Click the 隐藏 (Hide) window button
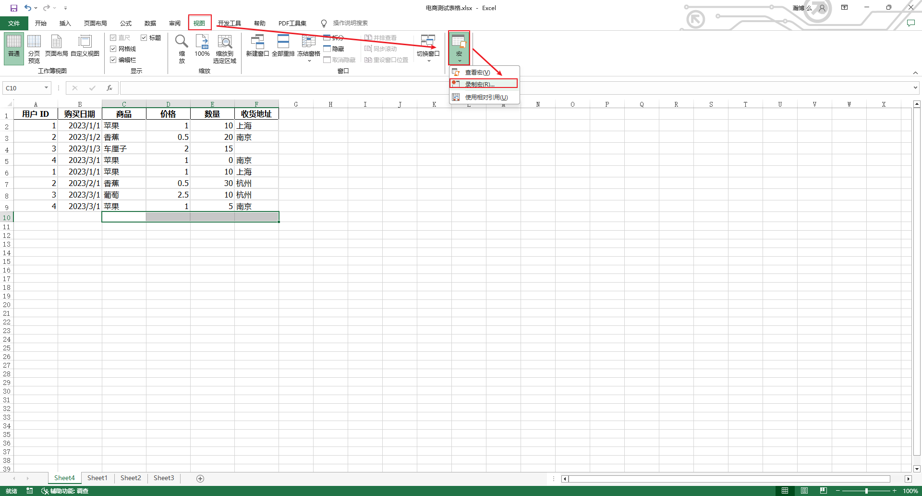The image size is (922, 496). click(x=334, y=49)
